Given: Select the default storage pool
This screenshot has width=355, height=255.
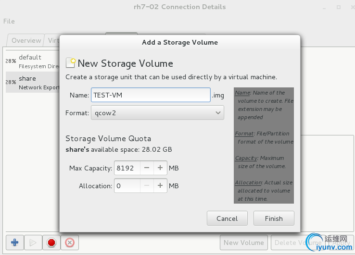Looking at the screenshot, I should 33,61.
